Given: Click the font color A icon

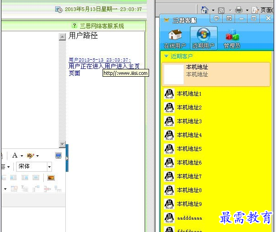Looking at the screenshot, I should pyautogui.click(x=15, y=155).
